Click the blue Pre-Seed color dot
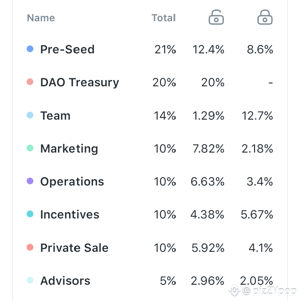 point(30,49)
